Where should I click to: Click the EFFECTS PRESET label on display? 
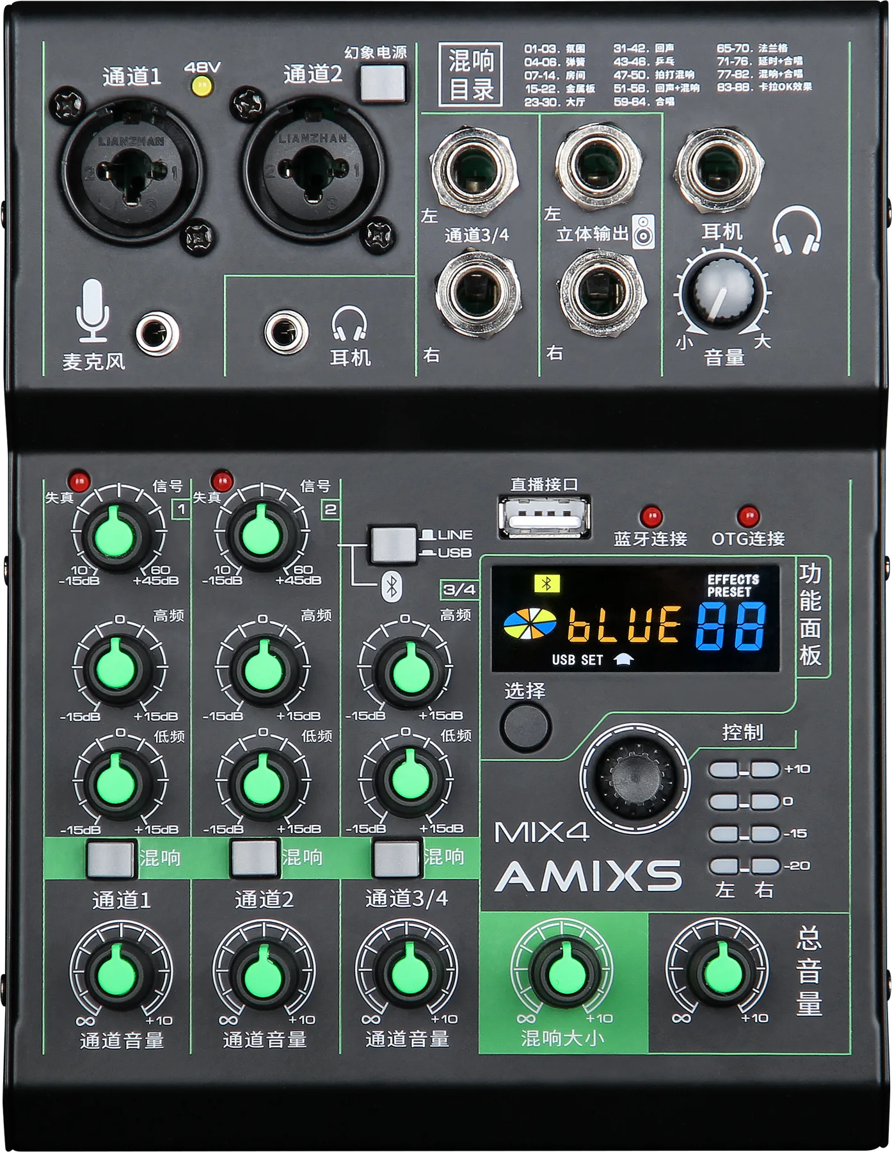coord(733,586)
